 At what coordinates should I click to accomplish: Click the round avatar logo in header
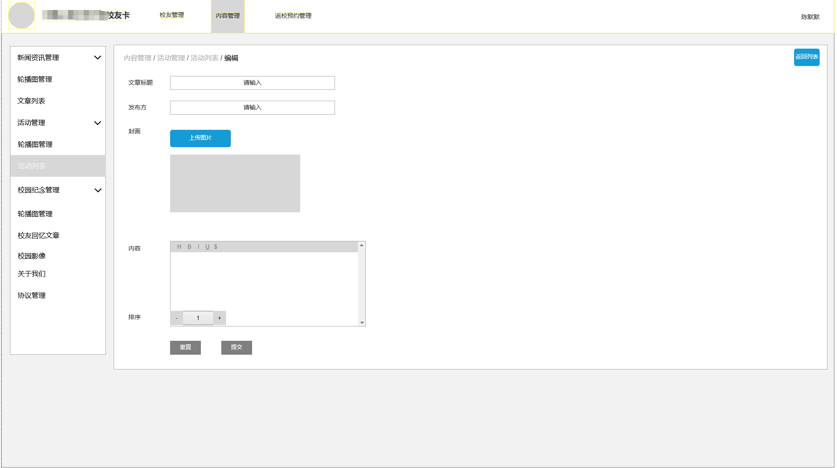point(21,16)
